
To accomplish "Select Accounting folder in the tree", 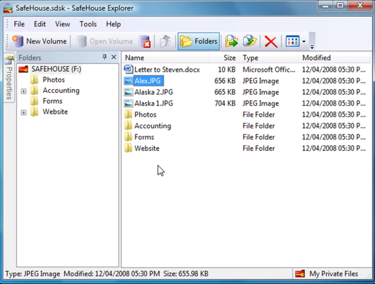I will [61, 90].
